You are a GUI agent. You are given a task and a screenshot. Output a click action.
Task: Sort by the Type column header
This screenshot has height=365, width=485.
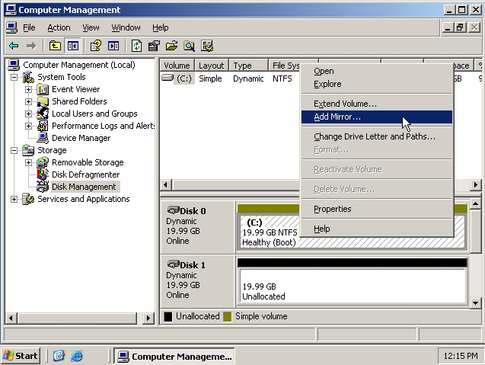(x=248, y=66)
